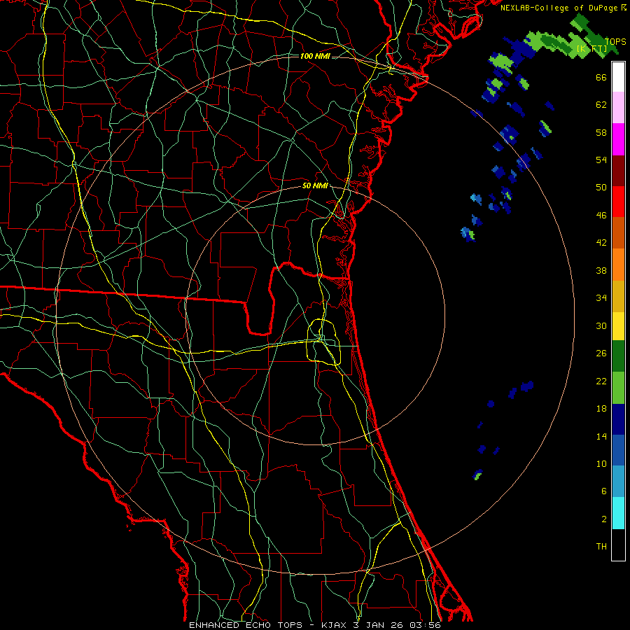The image size is (630, 630).
Task: Click the legend value "50"
Action: (x=601, y=187)
